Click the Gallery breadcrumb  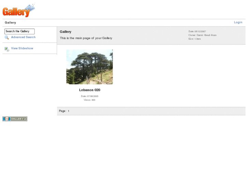[10, 23]
